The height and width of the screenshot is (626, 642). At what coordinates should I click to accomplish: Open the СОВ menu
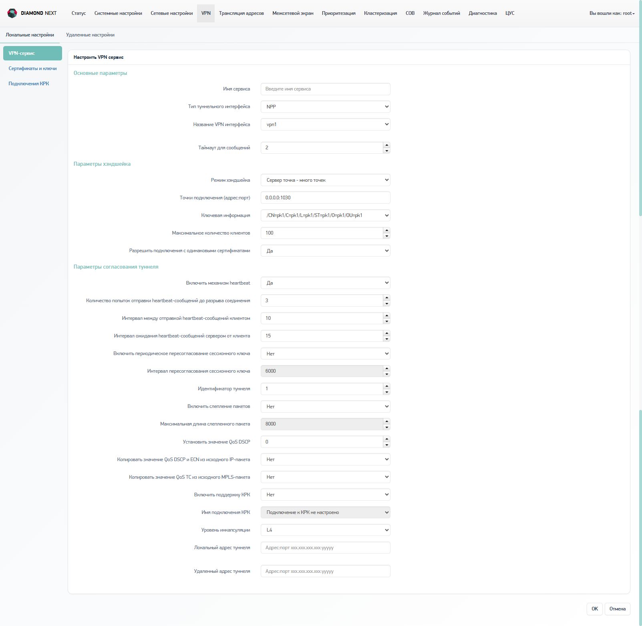(x=410, y=13)
